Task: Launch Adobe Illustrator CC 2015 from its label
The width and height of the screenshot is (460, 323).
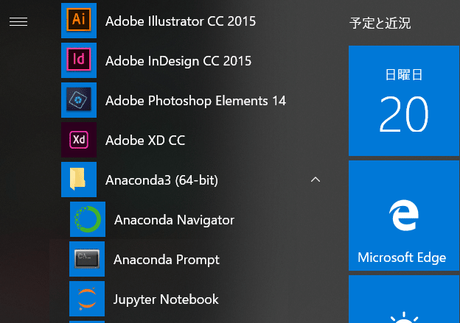Action: tap(181, 21)
